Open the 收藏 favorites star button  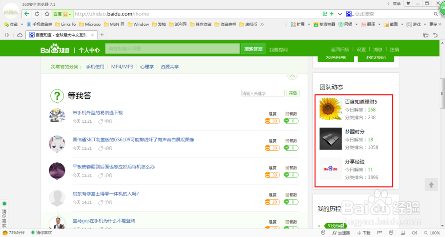click(11, 24)
